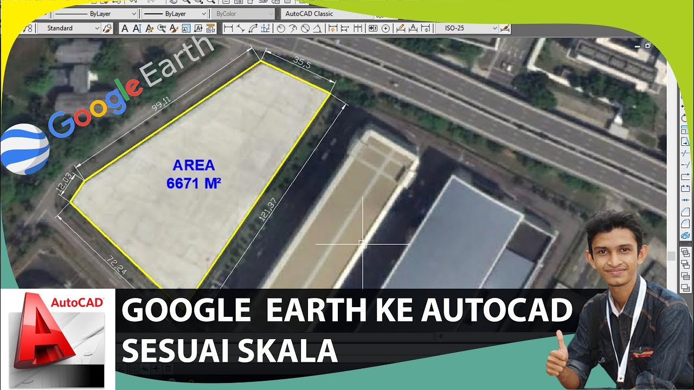
Task: Select the Aligned Dimension tool
Action: click(x=240, y=28)
